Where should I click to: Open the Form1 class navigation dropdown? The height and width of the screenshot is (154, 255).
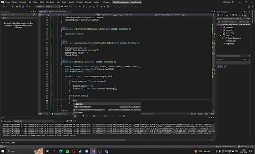tap(125, 15)
